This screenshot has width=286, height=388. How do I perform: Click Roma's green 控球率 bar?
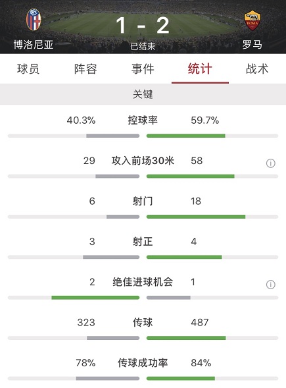click(185, 136)
